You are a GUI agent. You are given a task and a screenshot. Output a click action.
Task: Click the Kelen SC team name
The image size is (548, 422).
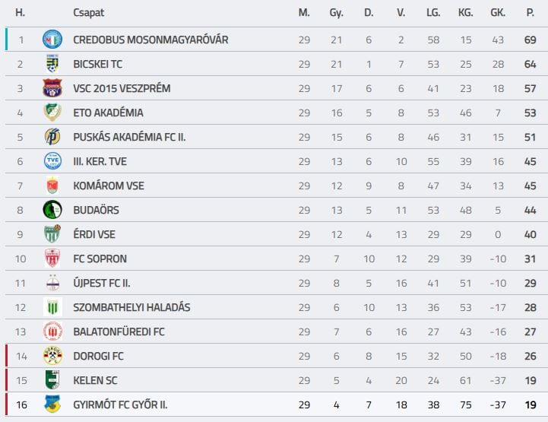(95, 380)
